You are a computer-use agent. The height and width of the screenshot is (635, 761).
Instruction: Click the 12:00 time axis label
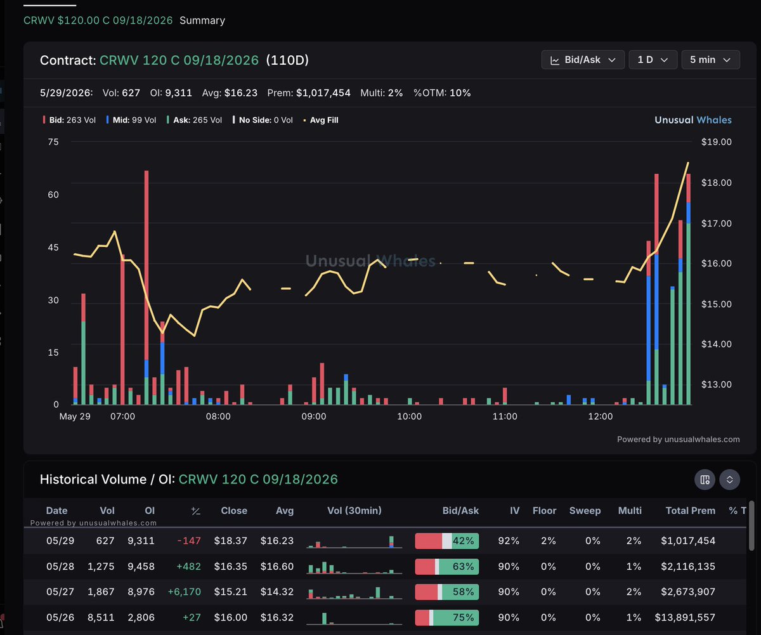(x=601, y=417)
